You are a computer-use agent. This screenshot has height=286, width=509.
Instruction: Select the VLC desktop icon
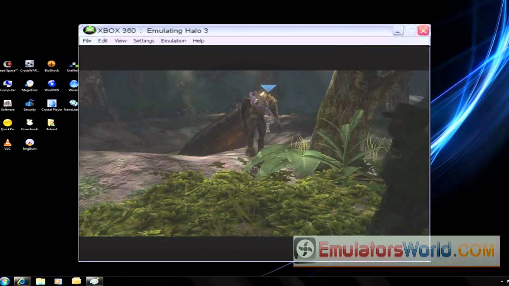(8, 144)
